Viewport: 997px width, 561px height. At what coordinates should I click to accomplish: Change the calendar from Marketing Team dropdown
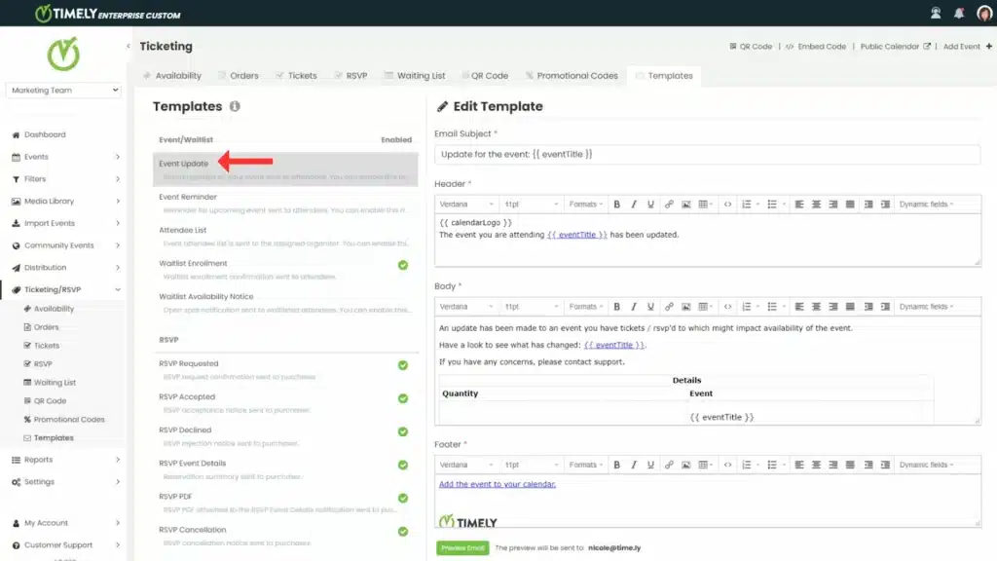[x=63, y=90]
